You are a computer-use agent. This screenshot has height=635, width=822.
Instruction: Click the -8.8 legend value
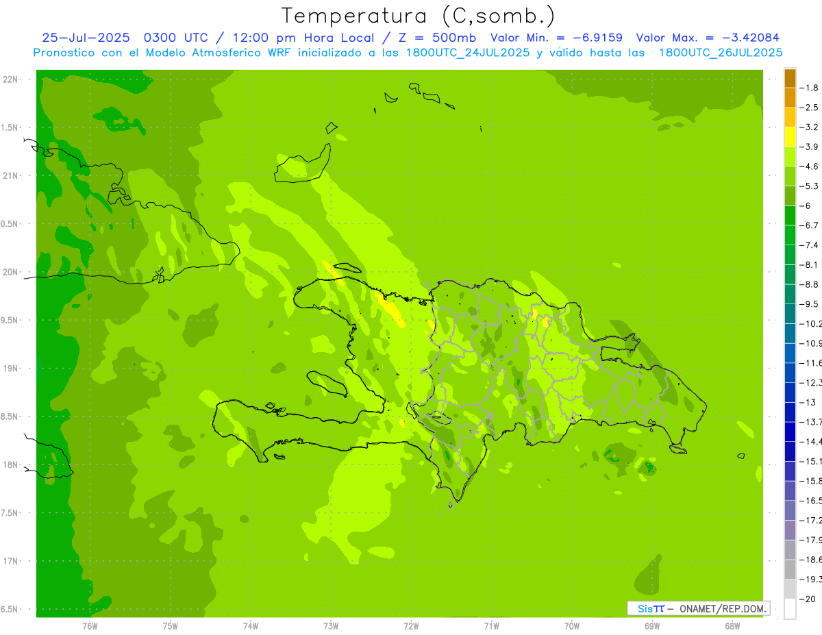[809, 284]
